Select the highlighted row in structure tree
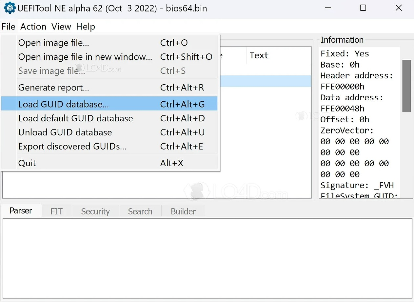 click(x=266, y=81)
